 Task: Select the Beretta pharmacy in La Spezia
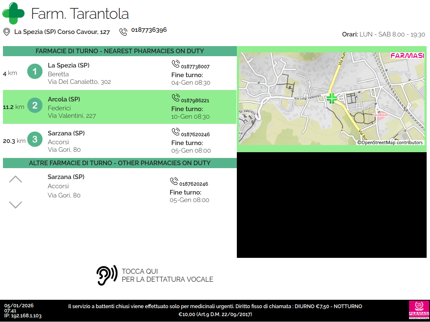click(x=79, y=74)
